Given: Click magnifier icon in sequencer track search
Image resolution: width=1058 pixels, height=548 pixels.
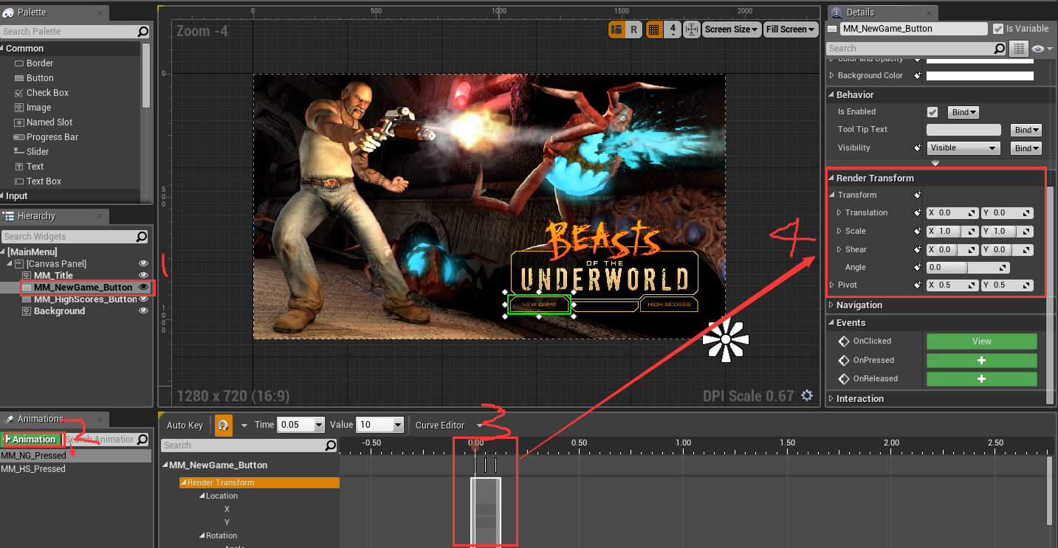Looking at the screenshot, I should (330, 445).
